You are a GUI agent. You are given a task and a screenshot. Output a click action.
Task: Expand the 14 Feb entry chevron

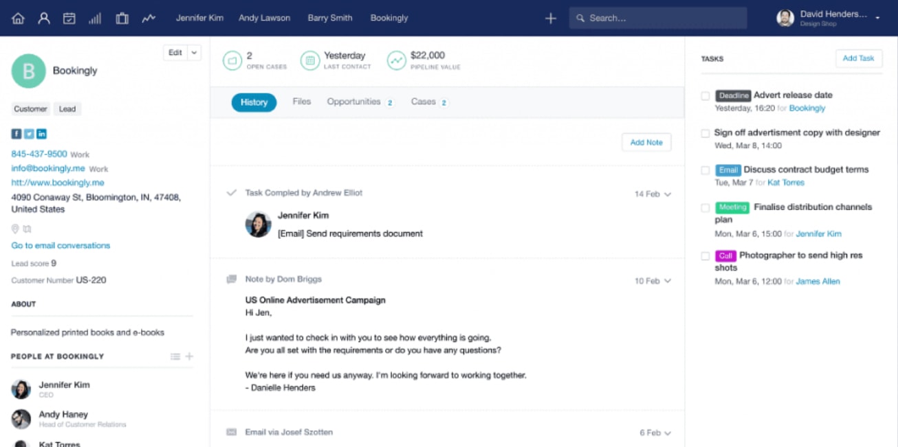[668, 194]
